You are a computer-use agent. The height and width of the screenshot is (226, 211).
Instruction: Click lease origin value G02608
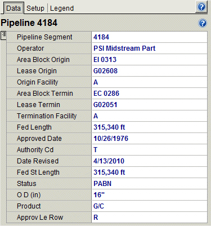105,71
